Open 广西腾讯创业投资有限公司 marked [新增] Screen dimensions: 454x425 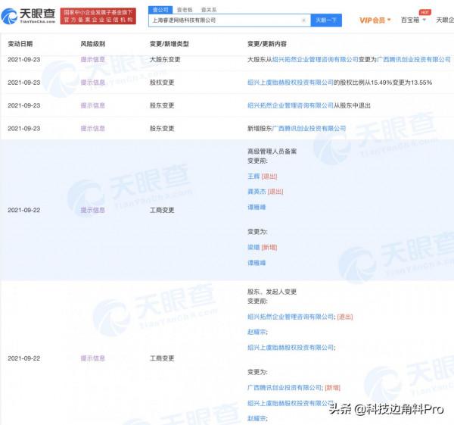click(285, 388)
